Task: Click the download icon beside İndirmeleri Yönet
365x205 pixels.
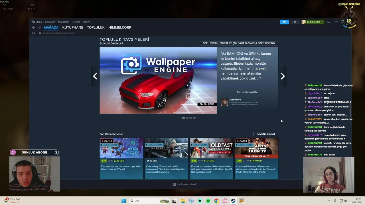Action: 174,184
